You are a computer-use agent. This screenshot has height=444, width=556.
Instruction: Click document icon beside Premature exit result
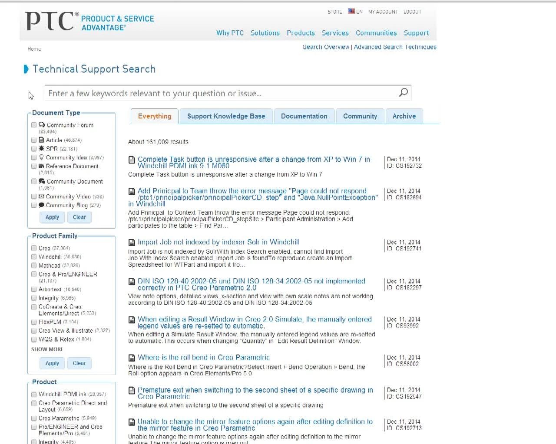coord(132,390)
